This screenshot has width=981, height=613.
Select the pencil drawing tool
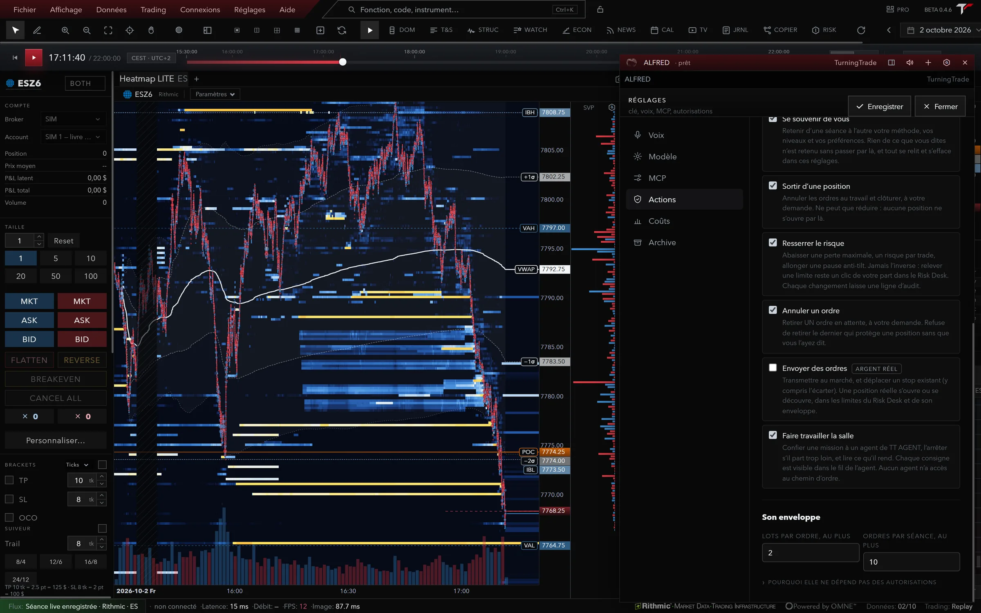[37, 30]
